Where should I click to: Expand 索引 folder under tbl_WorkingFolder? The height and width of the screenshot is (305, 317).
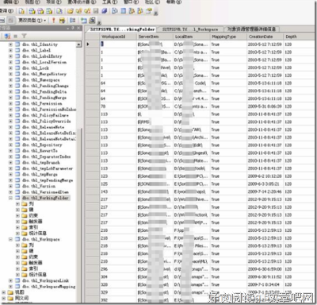(x=17, y=227)
